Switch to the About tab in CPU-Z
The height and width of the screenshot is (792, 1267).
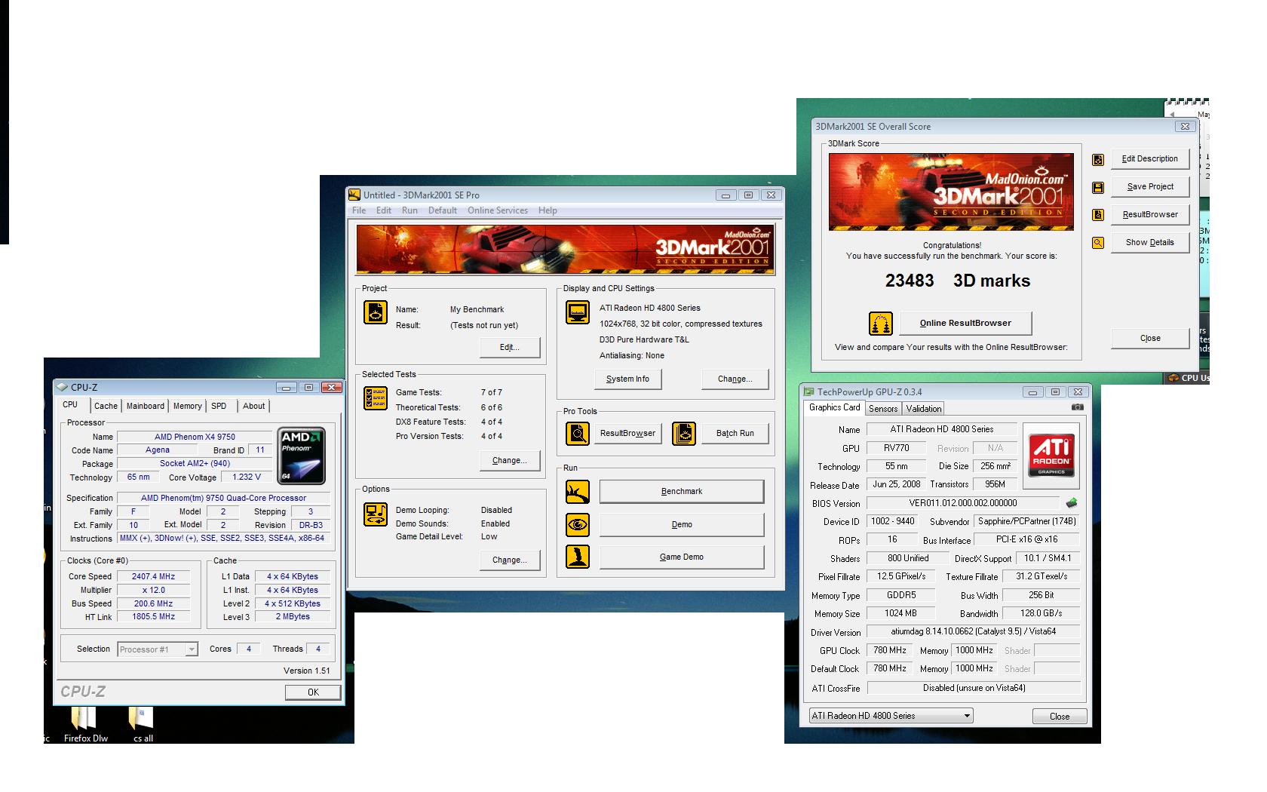click(x=254, y=406)
